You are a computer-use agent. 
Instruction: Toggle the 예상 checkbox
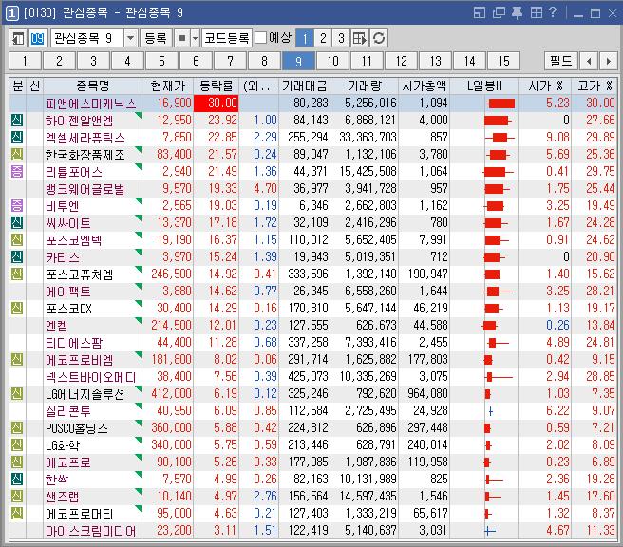[x=260, y=38]
